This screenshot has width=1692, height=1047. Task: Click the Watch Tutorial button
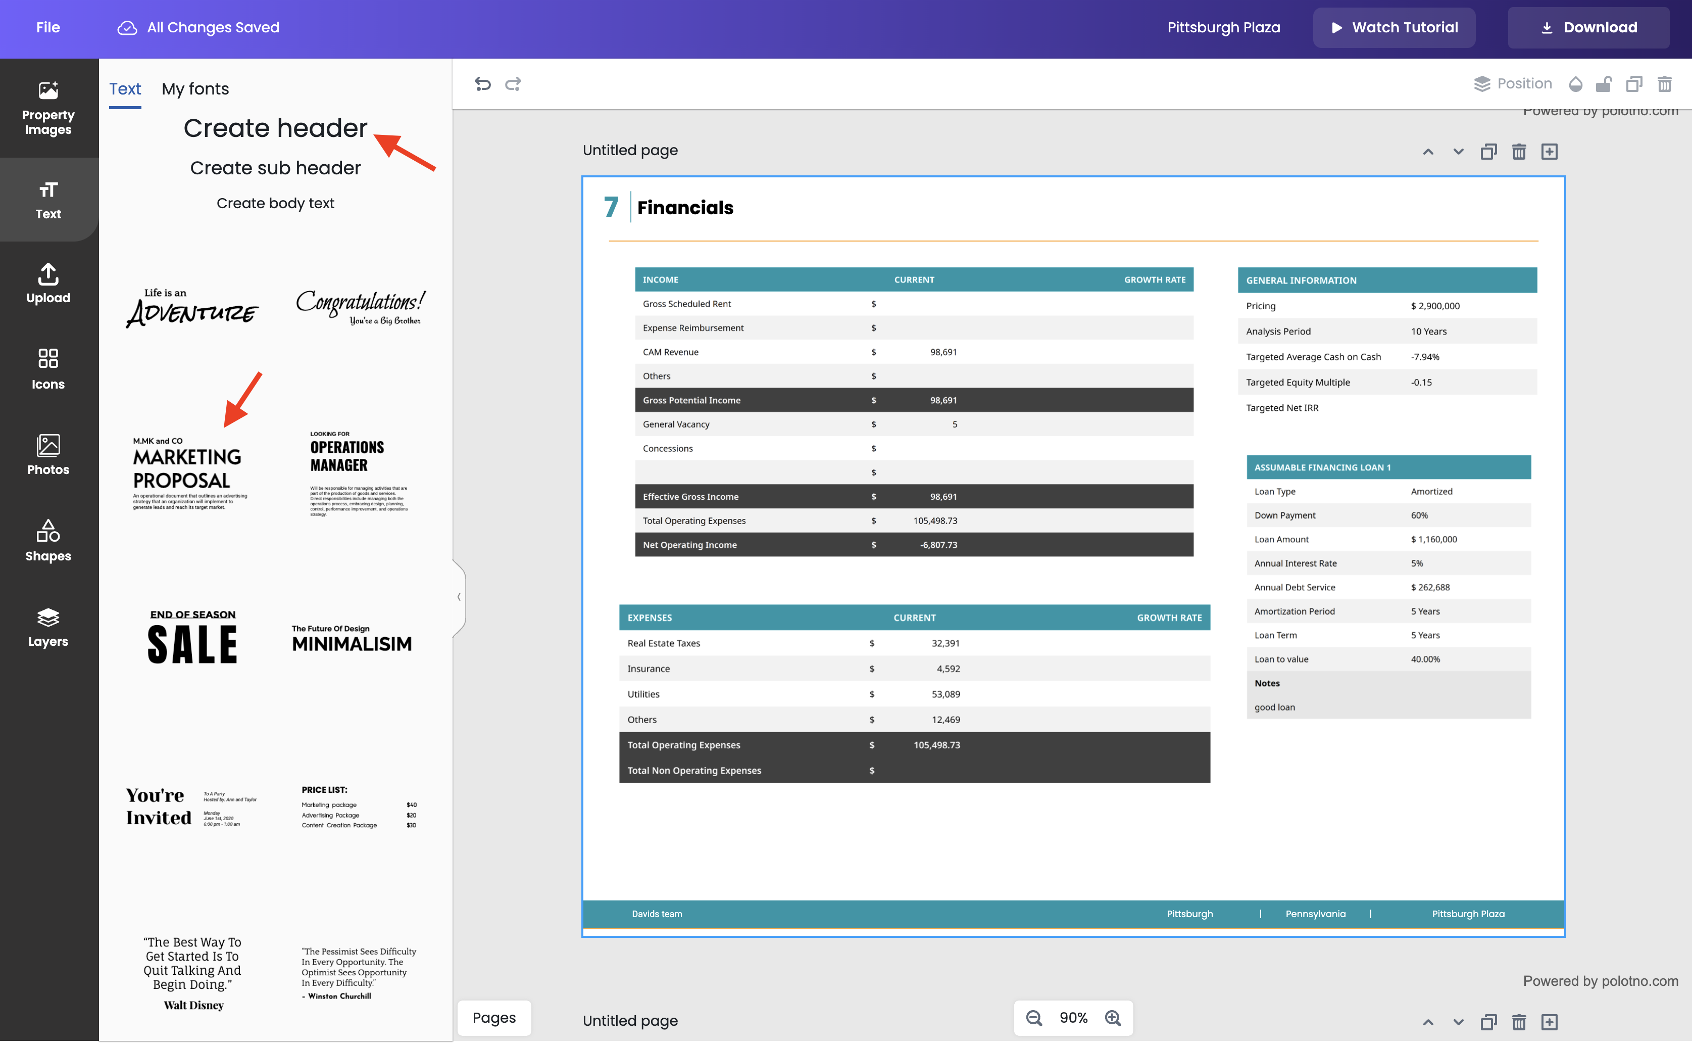(x=1394, y=27)
